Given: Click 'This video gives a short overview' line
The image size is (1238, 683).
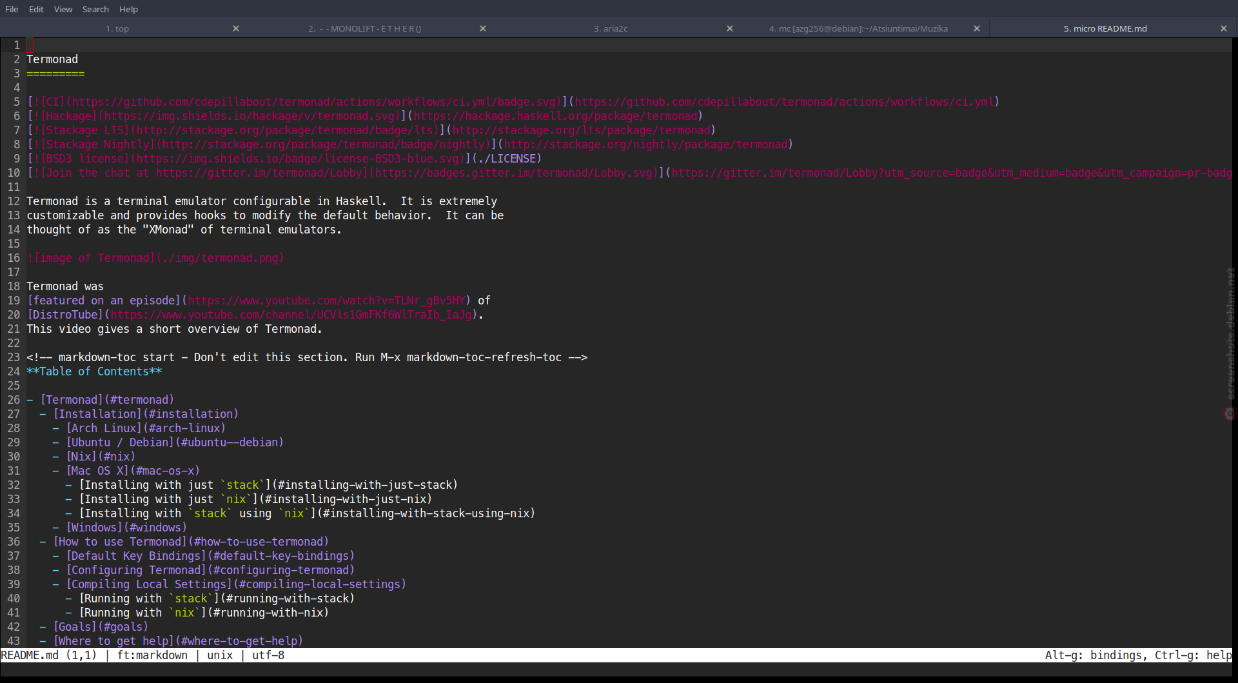Looking at the screenshot, I should [x=174, y=329].
